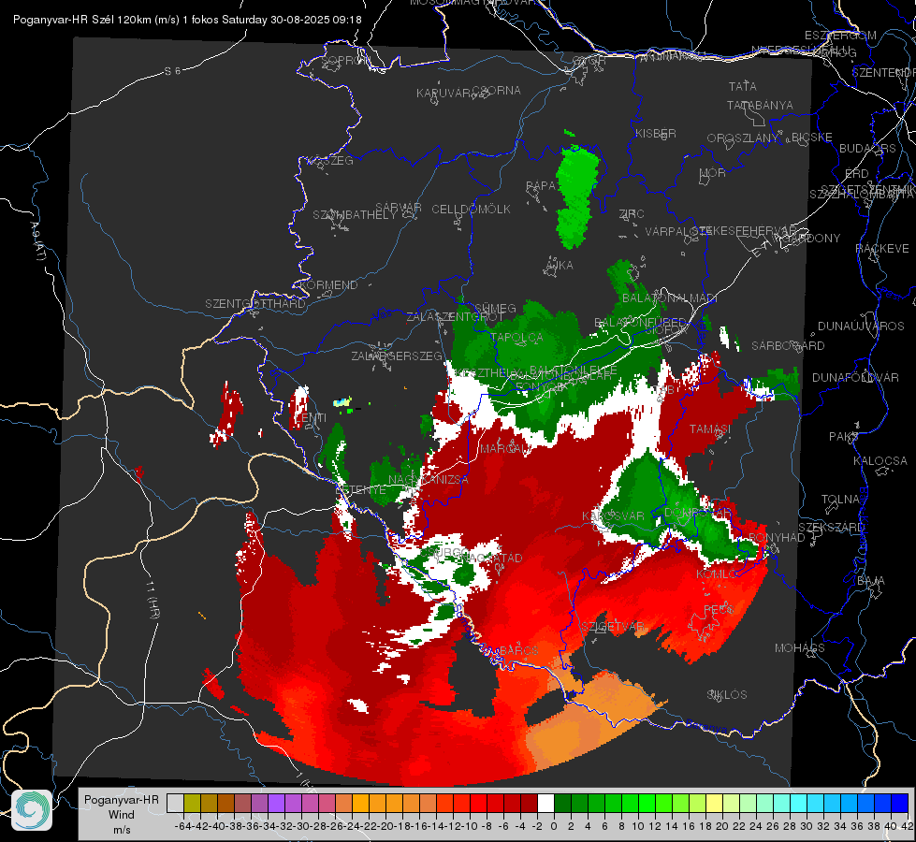Click the 'PAPA' city label
916x842 pixels.
[541, 186]
